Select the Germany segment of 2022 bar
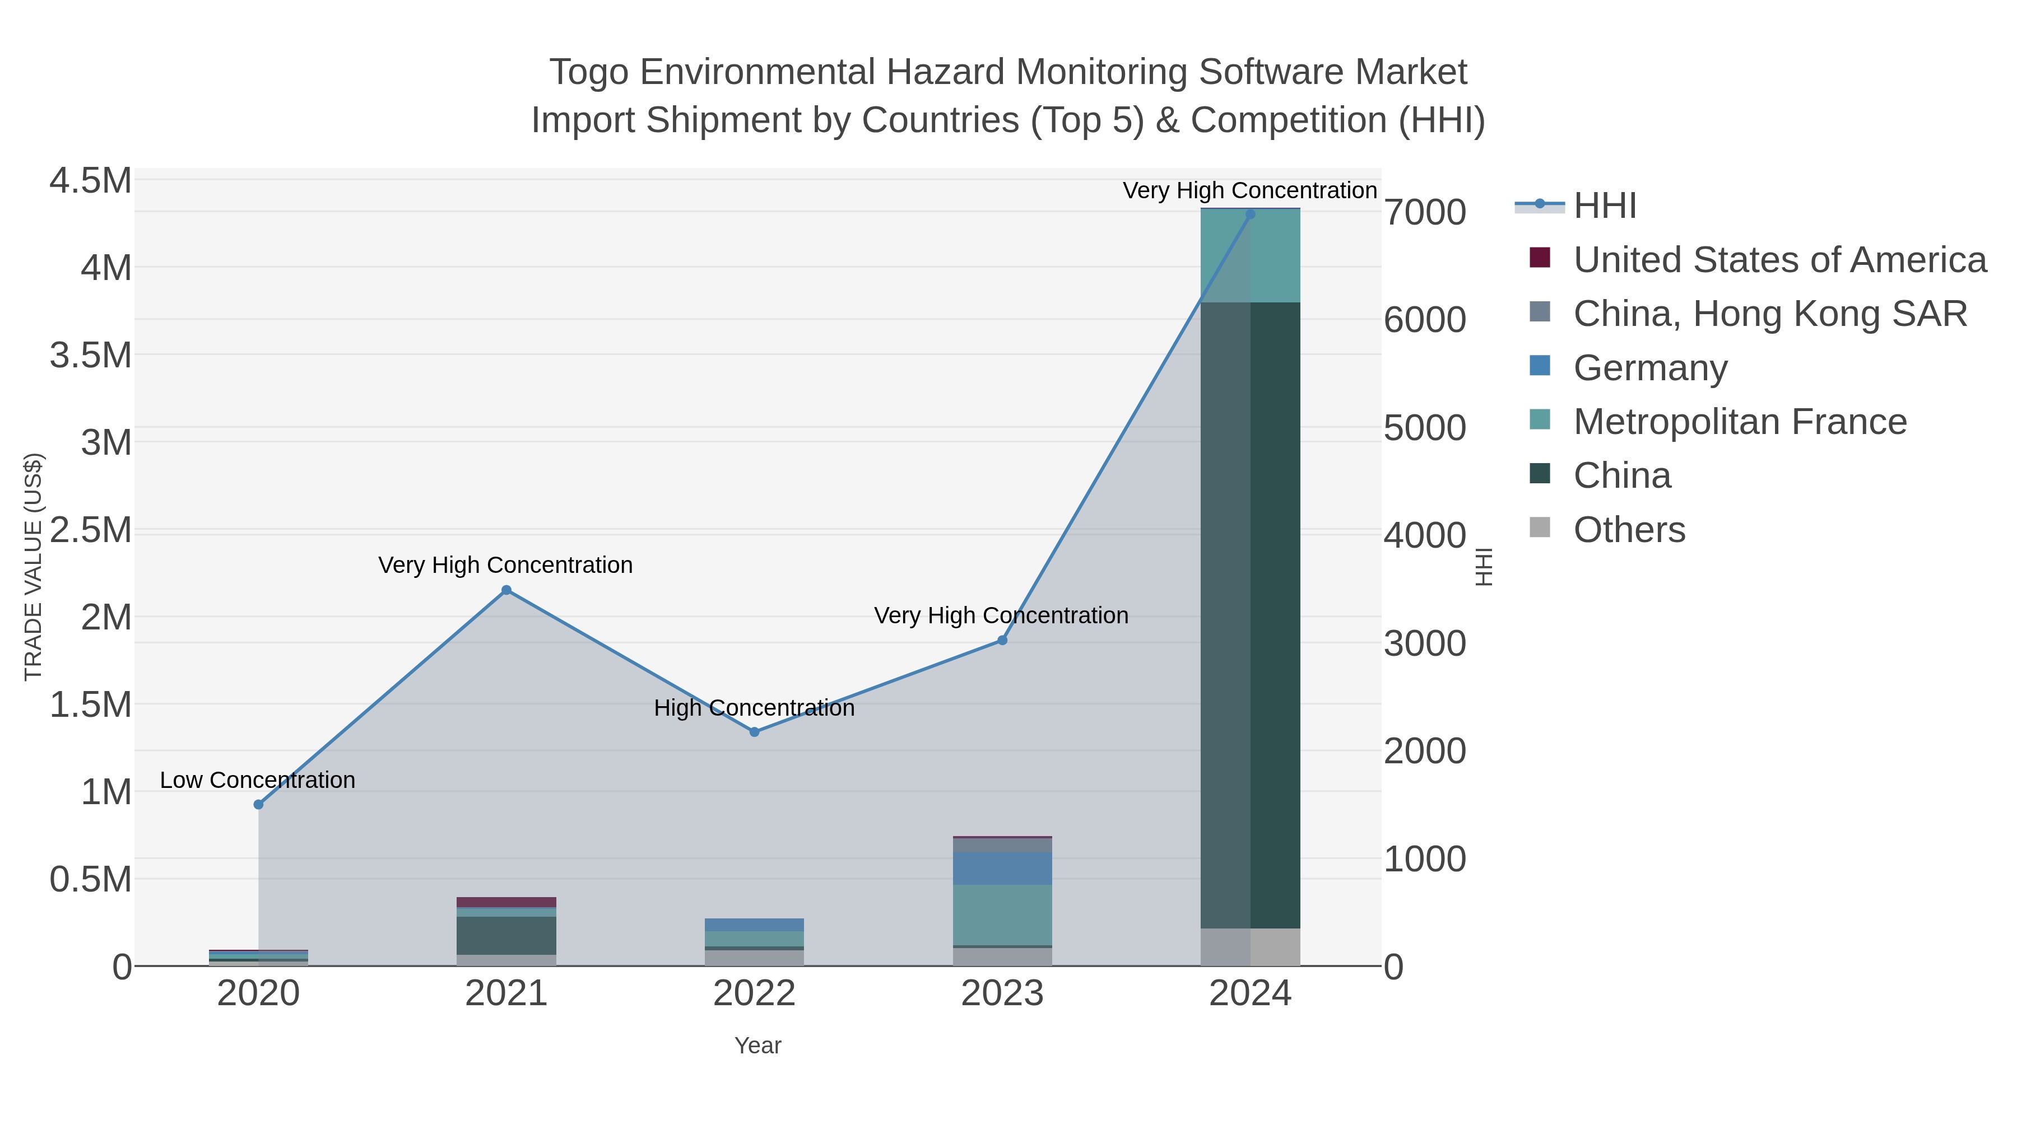Screen dimensions: 2017x1134 (755, 925)
